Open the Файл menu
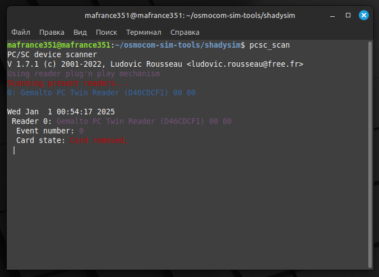Screen dimensions: 379x277 coord(20,33)
